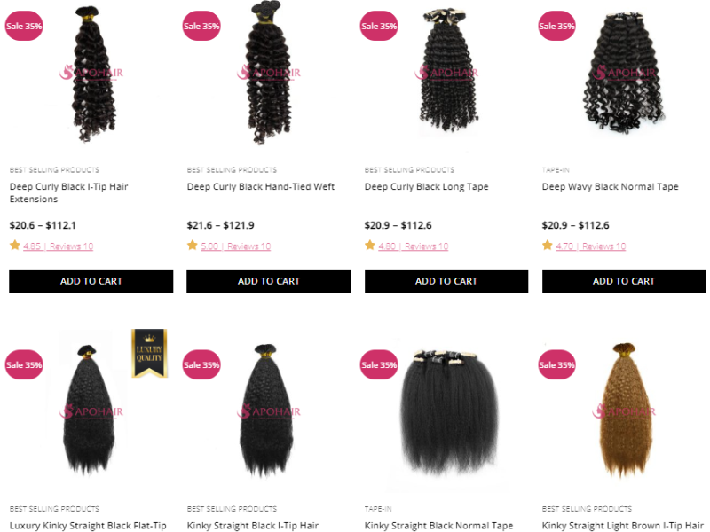
Task: Open Deep Wavy Black Normal Tape title link
Action: click(x=610, y=187)
